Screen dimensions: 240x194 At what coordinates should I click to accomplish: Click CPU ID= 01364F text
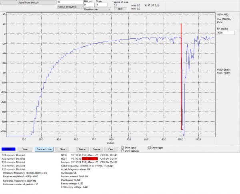coord(109,159)
